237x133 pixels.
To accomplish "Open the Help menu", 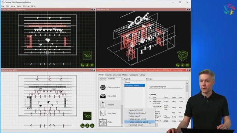I will click(x=33, y=6).
